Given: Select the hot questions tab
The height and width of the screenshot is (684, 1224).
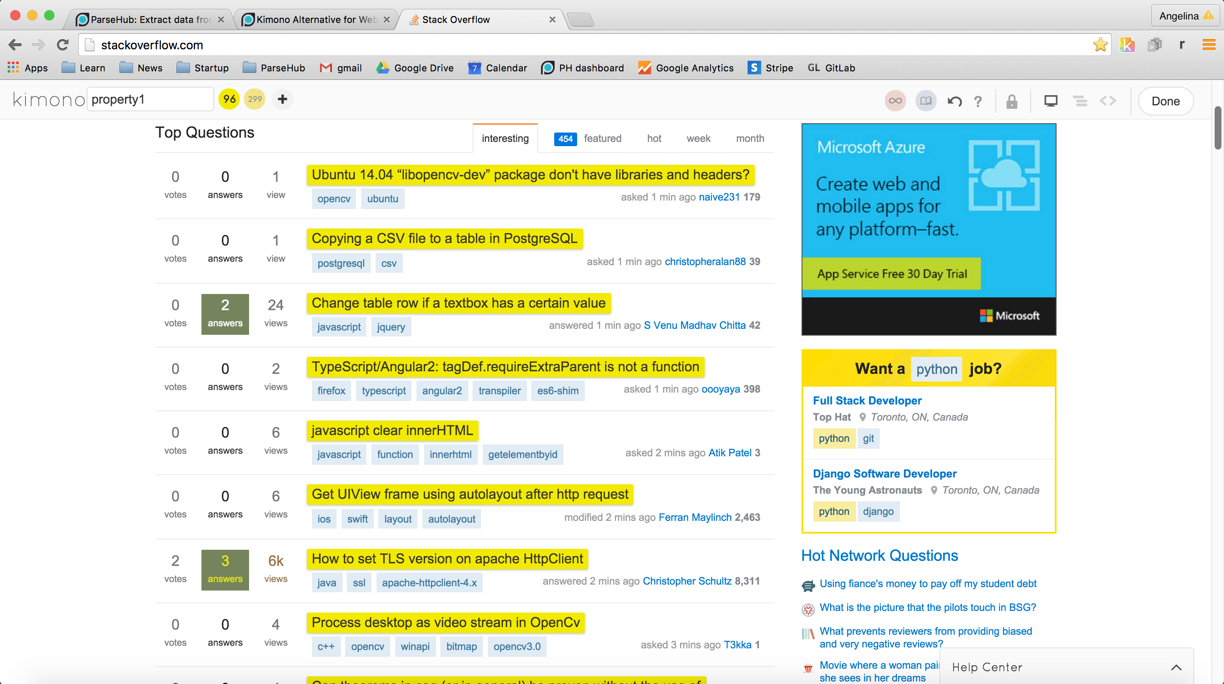Looking at the screenshot, I should pyautogui.click(x=654, y=138).
